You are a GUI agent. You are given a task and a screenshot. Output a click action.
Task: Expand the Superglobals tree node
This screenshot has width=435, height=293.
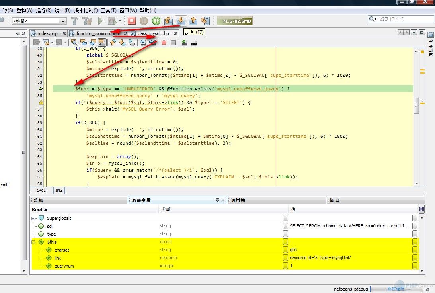tap(34, 218)
